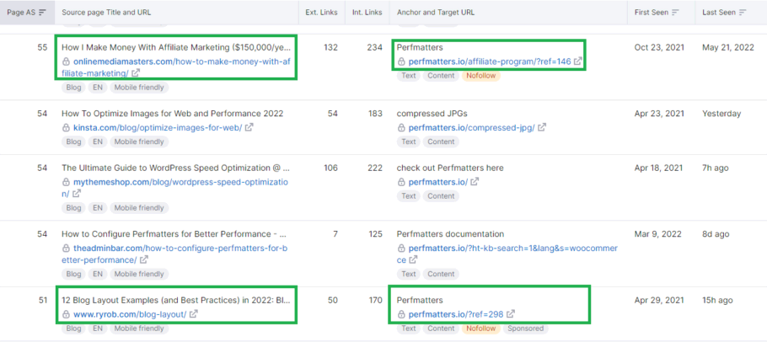Open perfmatters.io/compressed-jpg/ target link
Image resolution: width=767 pixels, height=342 pixels.
(471, 127)
